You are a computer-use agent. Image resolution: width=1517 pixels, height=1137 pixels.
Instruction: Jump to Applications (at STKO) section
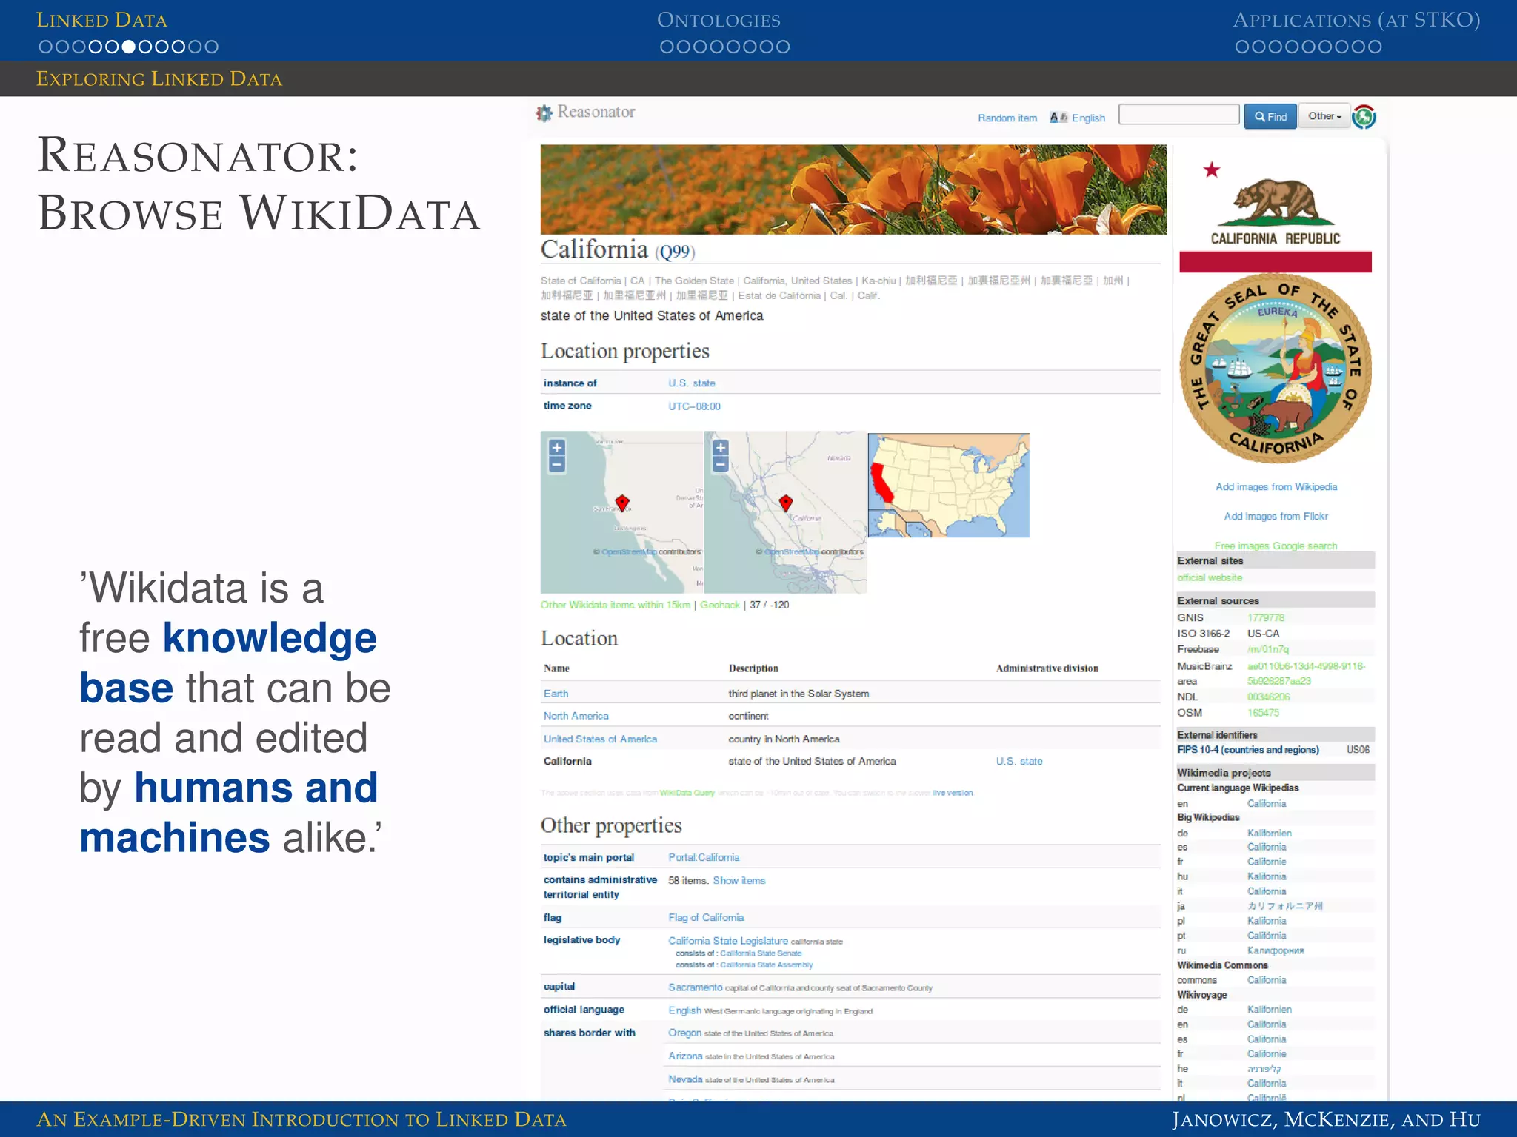point(1357,20)
